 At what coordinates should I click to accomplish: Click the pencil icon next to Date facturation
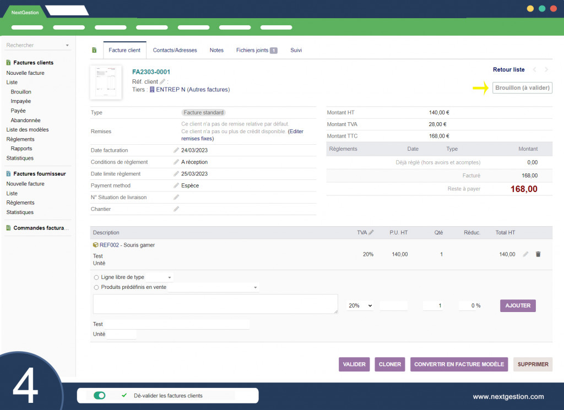click(176, 150)
